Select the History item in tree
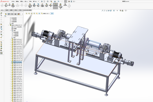This screenshot has width=153, height=102. (x=17, y=27)
